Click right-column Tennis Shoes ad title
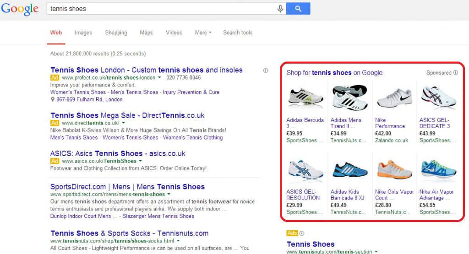469x254 pixels. pyautogui.click(x=311, y=244)
